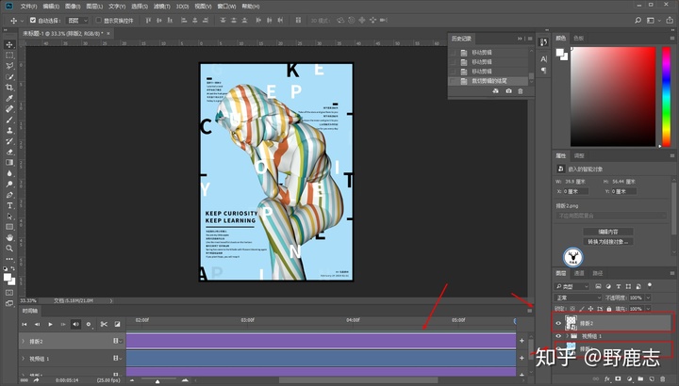
Task: Click the history camera snapshot icon
Action: click(508, 90)
